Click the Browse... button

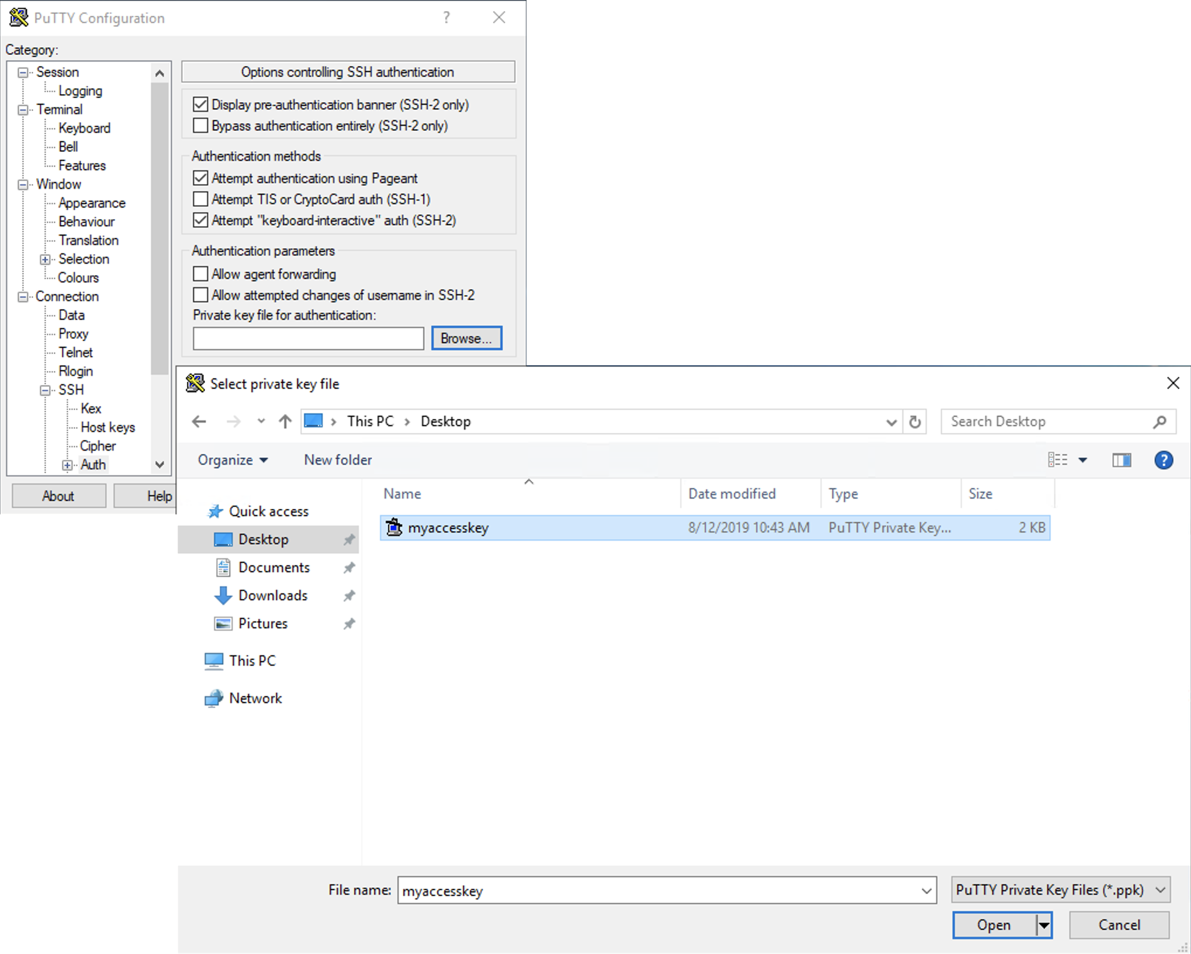pos(466,338)
